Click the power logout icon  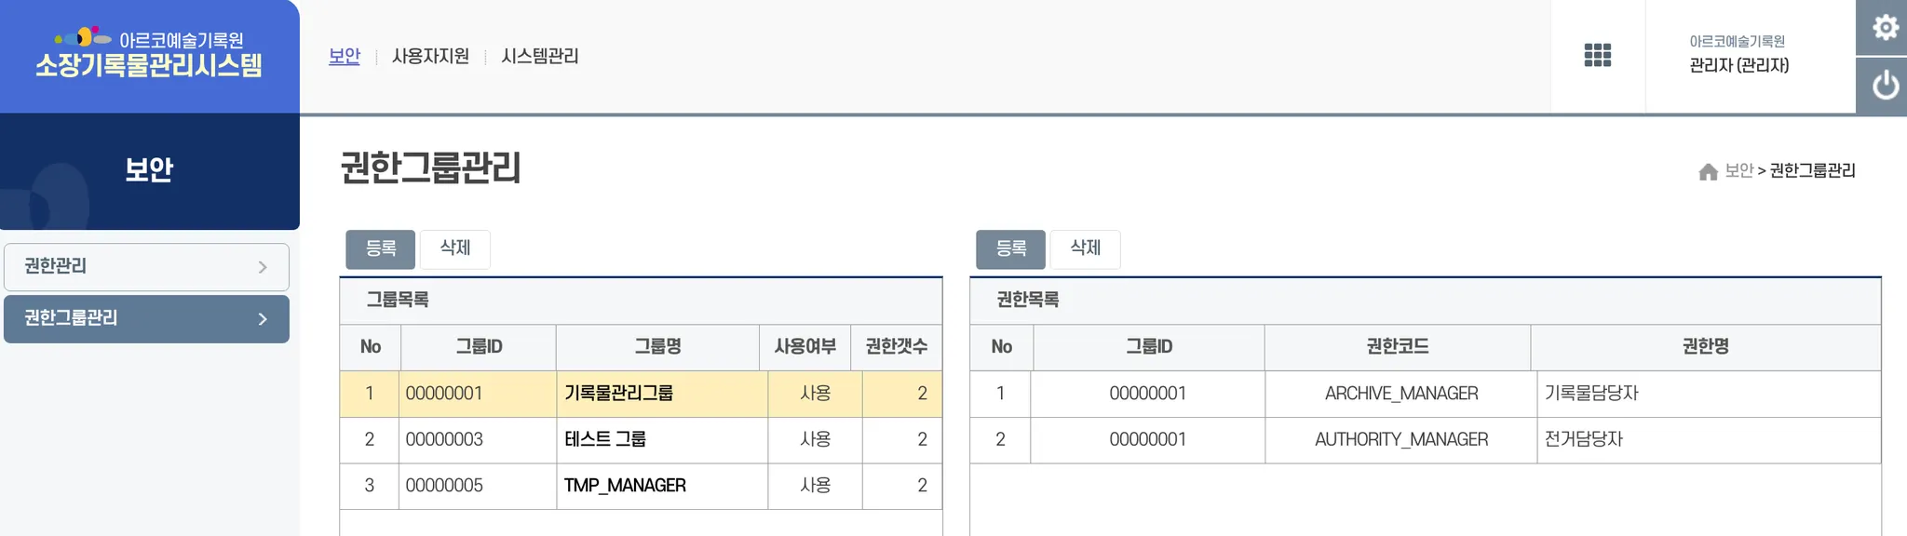coord(1885,86)
